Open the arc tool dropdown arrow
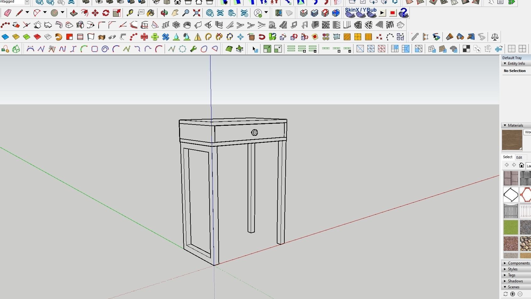 pyautogui.click(x=45, y=13)
